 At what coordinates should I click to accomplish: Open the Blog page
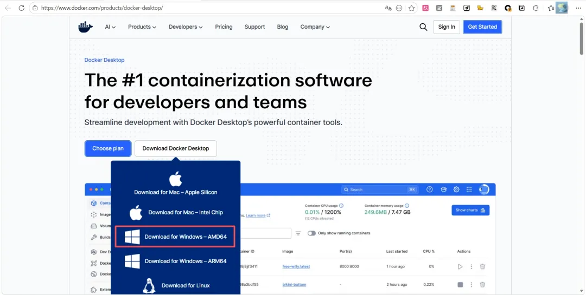(x=283, y=27)
